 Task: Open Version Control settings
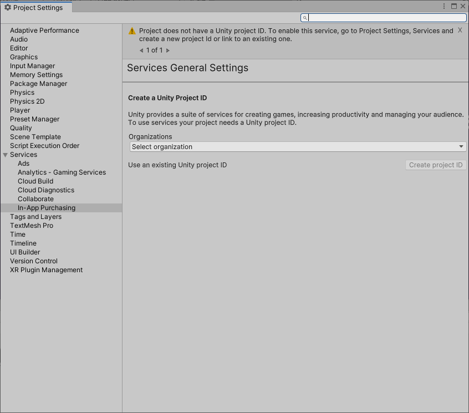[x=33, y=261]
